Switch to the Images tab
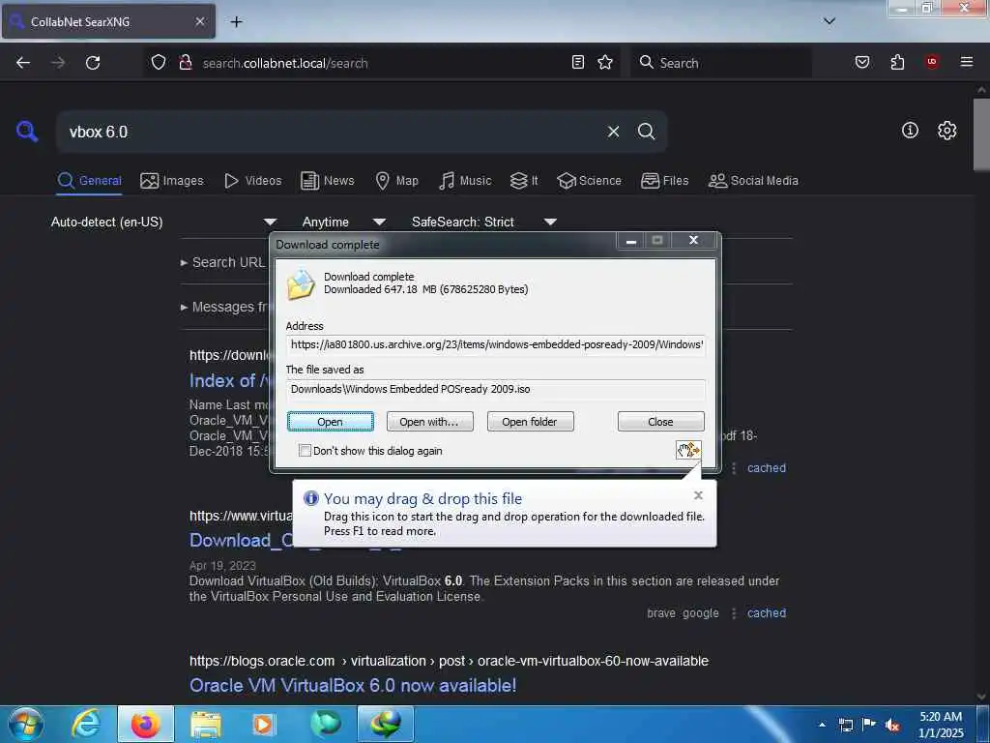 [x=172, y=181]
